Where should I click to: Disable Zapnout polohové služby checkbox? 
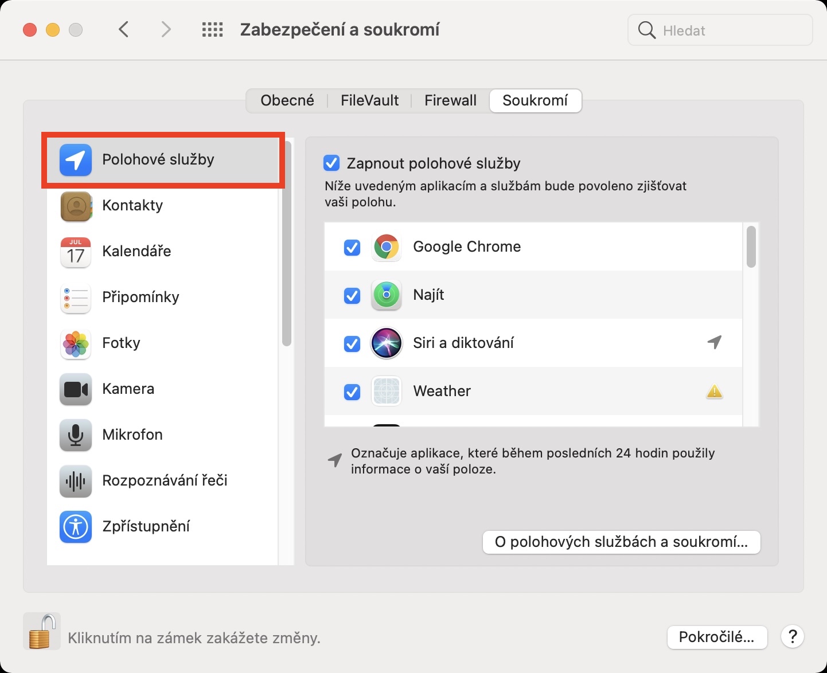(x=331, y=163)
